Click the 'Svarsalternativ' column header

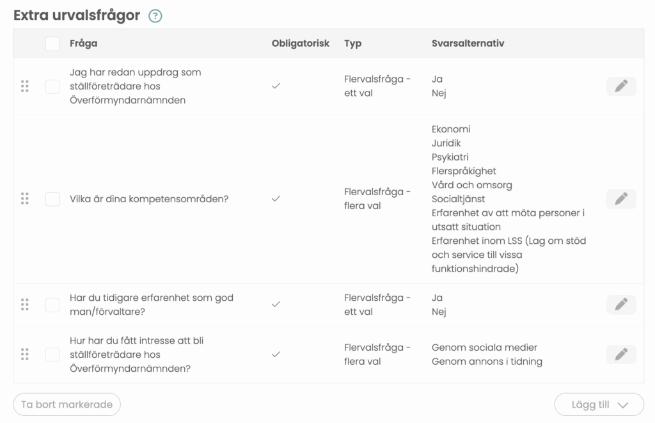tap(468, 44)
